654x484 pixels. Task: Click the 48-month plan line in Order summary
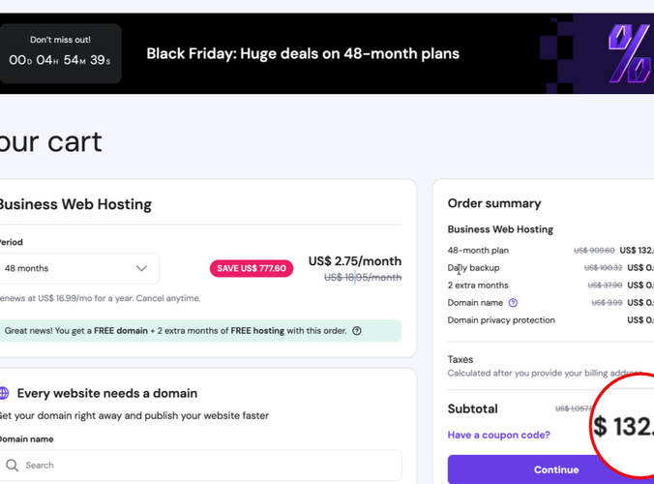(478, 251)
